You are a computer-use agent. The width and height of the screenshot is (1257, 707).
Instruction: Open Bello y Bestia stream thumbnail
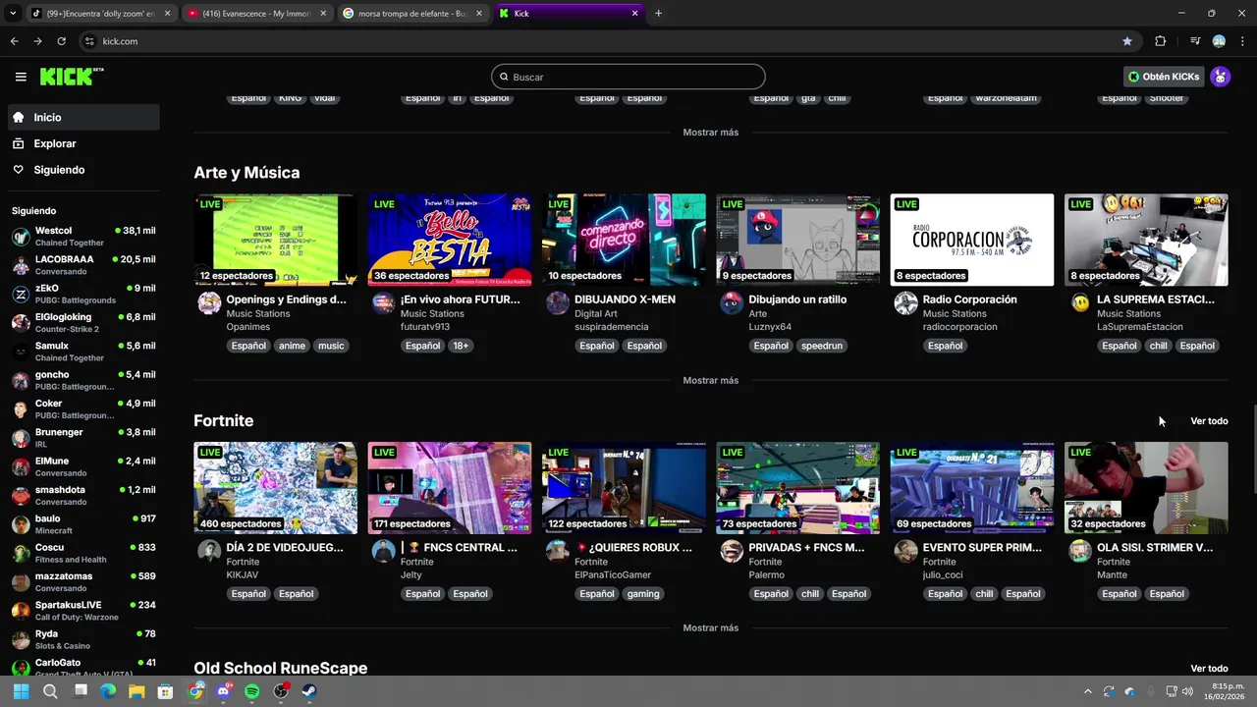(x=450, y=240)
